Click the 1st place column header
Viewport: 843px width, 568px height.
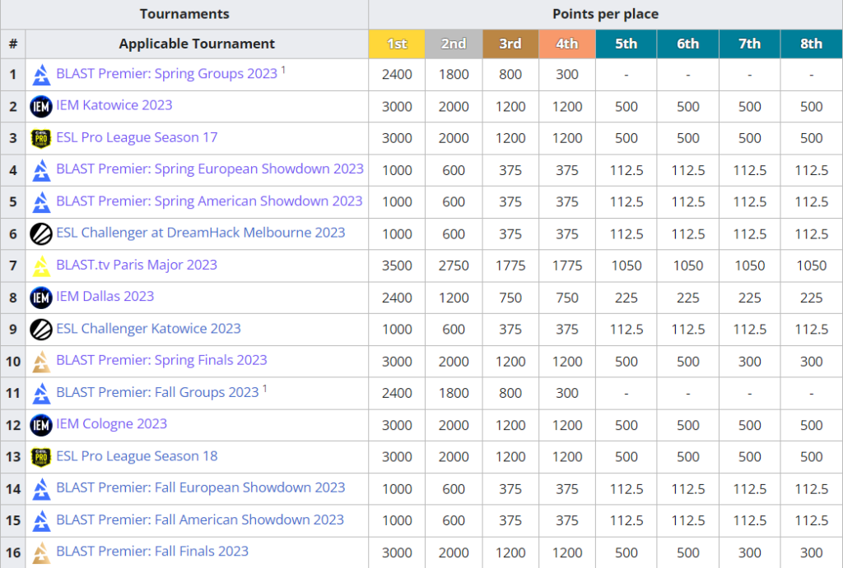(396, 44)
